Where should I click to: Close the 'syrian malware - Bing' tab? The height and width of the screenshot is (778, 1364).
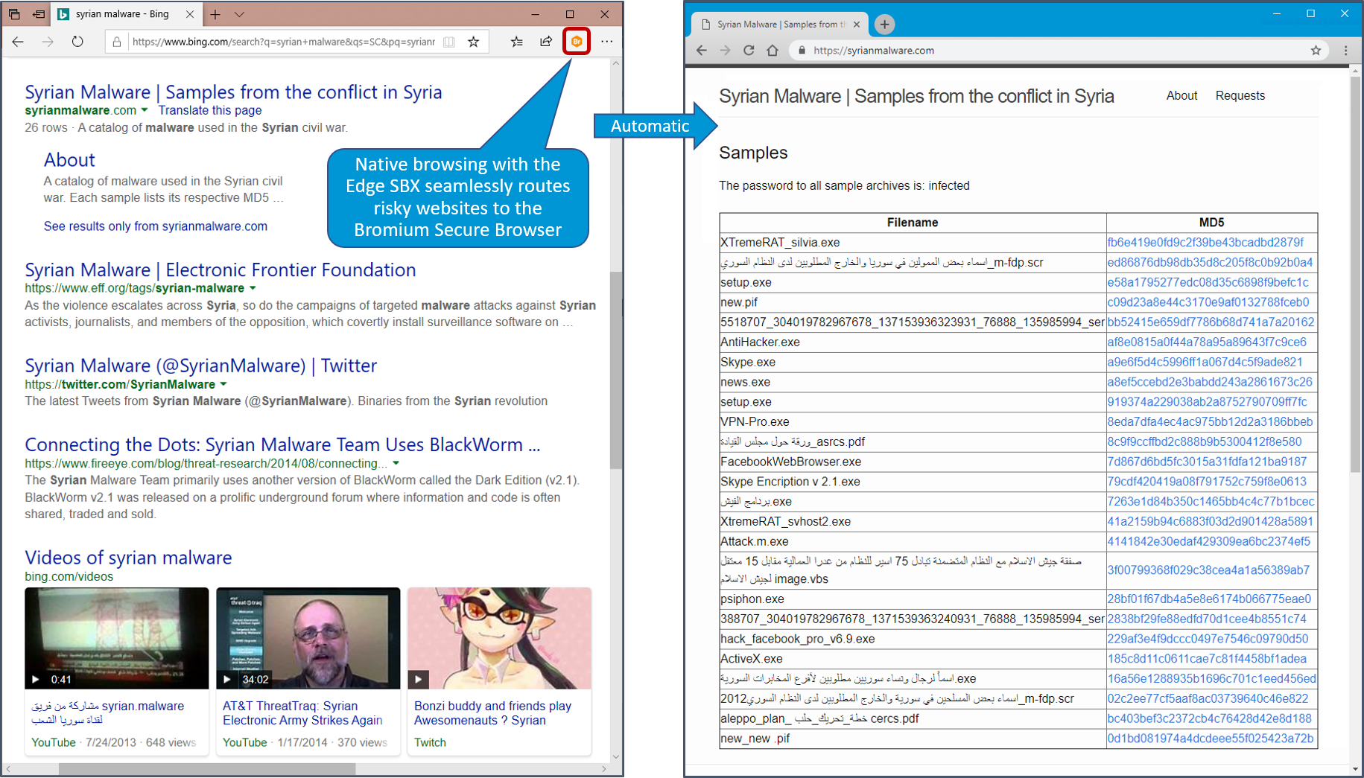pyautogui.click(x=190, y=14)
